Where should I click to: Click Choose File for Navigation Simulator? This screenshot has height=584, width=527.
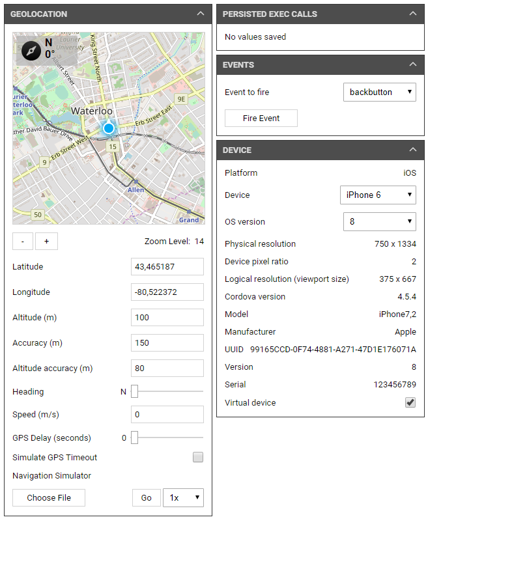[x=48, y=497]
